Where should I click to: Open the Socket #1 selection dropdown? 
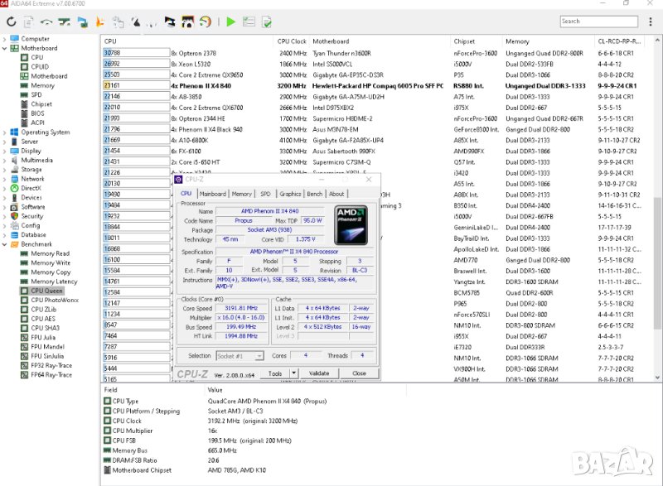[239, 356]
